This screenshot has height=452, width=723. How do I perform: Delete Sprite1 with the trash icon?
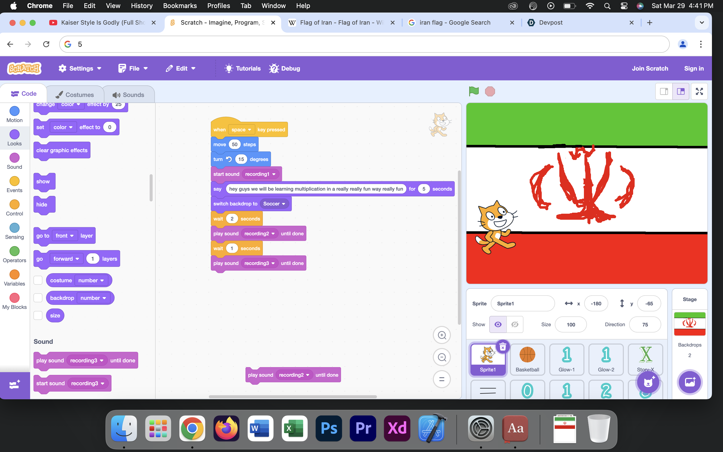(x=503, y=347)
